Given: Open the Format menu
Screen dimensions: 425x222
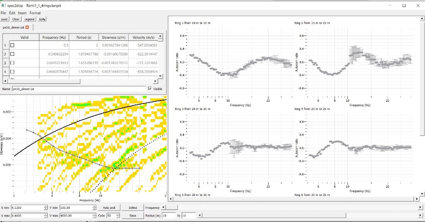Looking at the screenshot, I should (x=35, y=13).
